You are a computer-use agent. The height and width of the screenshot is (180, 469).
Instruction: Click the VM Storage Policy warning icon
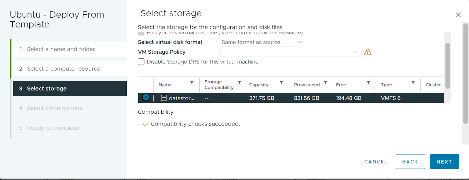[368, 52]
